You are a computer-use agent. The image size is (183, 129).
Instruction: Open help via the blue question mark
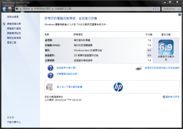[x=180, y=15]
